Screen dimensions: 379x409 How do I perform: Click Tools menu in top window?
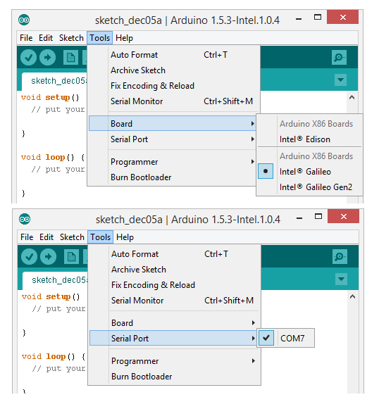pos(100,38)
